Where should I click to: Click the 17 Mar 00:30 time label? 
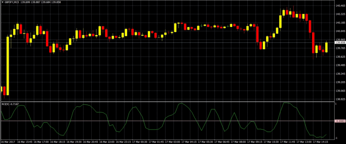pos(140,142)
